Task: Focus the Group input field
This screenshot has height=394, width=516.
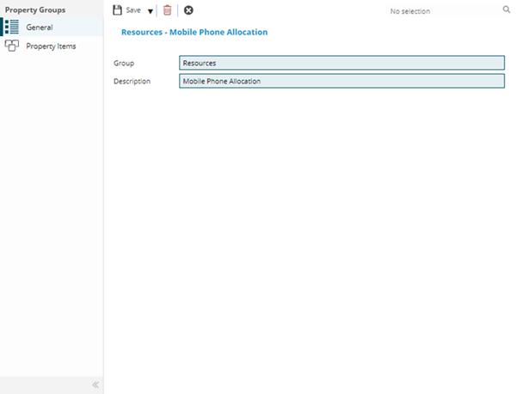Action: (x=341, y=63)
